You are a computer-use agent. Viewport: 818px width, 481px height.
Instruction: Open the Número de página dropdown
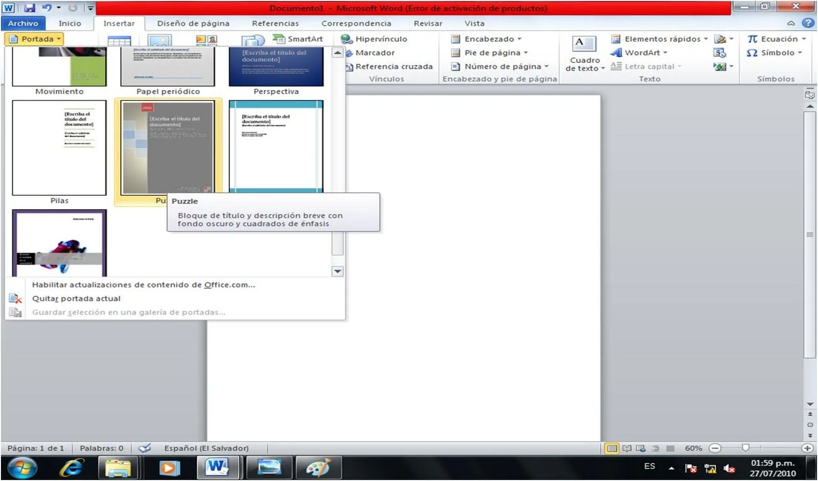(500, 67)
